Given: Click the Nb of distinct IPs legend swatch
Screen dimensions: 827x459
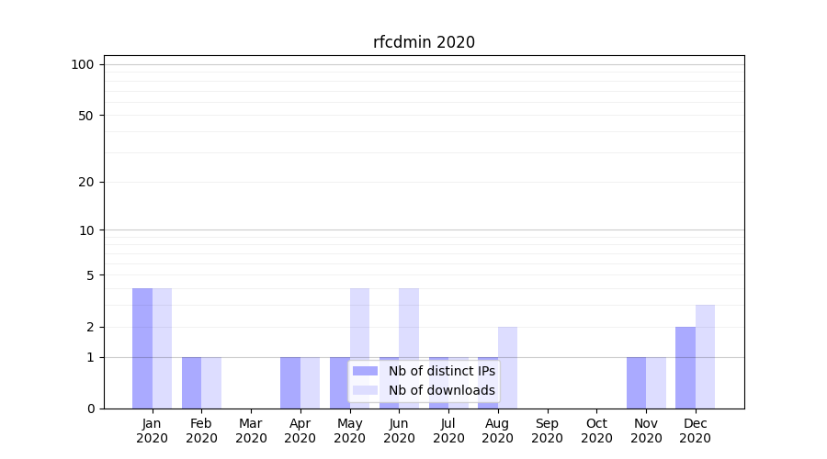Looking at the screenshot, I should pyautogui.click(x=365, y=371).
